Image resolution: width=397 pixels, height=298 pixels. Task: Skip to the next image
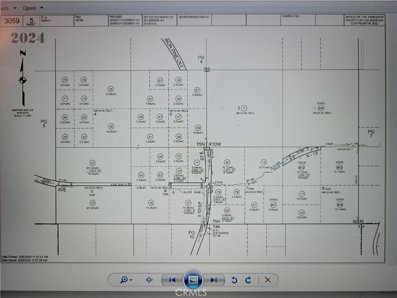214,279
